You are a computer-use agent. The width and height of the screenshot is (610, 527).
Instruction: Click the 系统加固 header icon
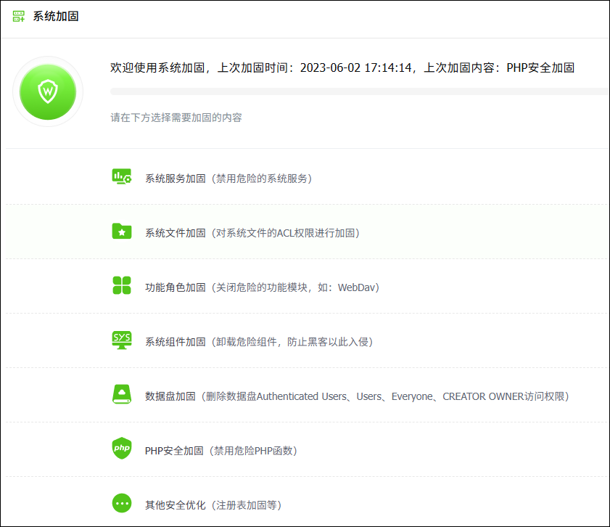pos(19,16)
